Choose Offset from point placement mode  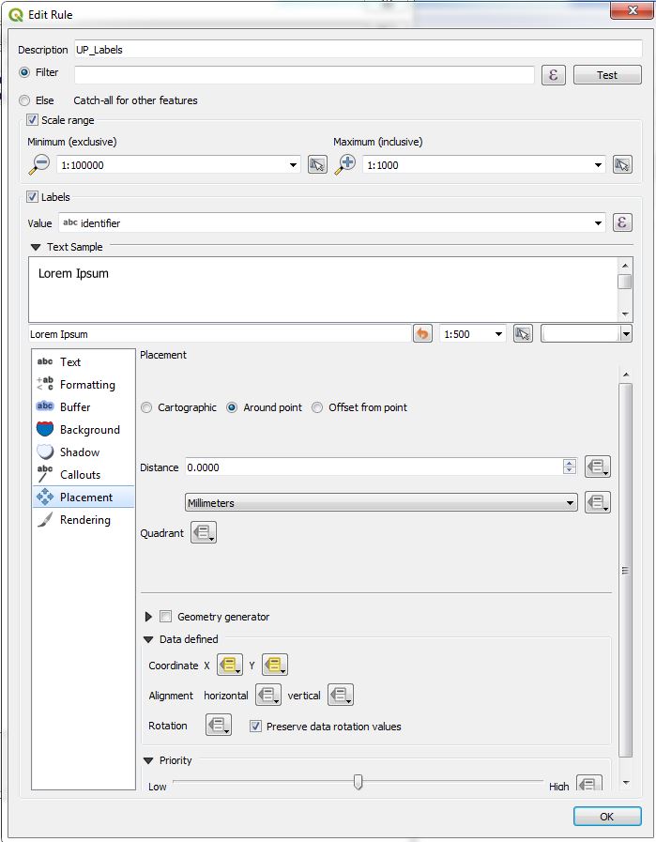pos(317,407)
